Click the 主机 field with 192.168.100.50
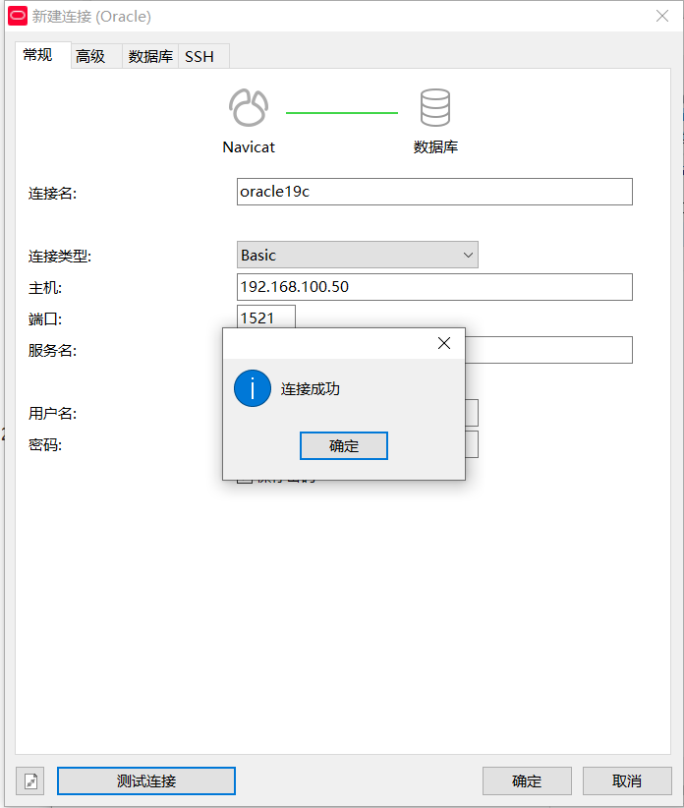 tap(434, 287)
